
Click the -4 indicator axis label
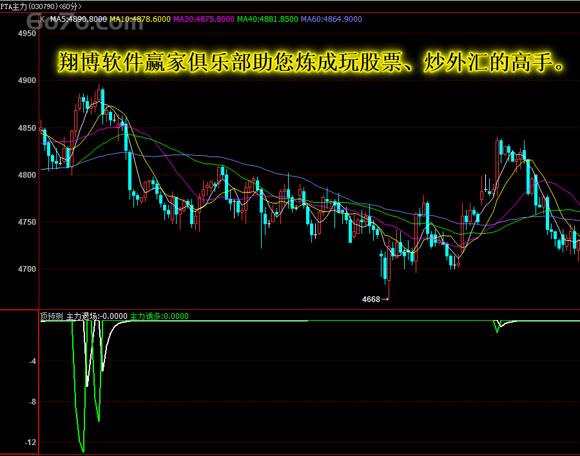click(33, 361)
